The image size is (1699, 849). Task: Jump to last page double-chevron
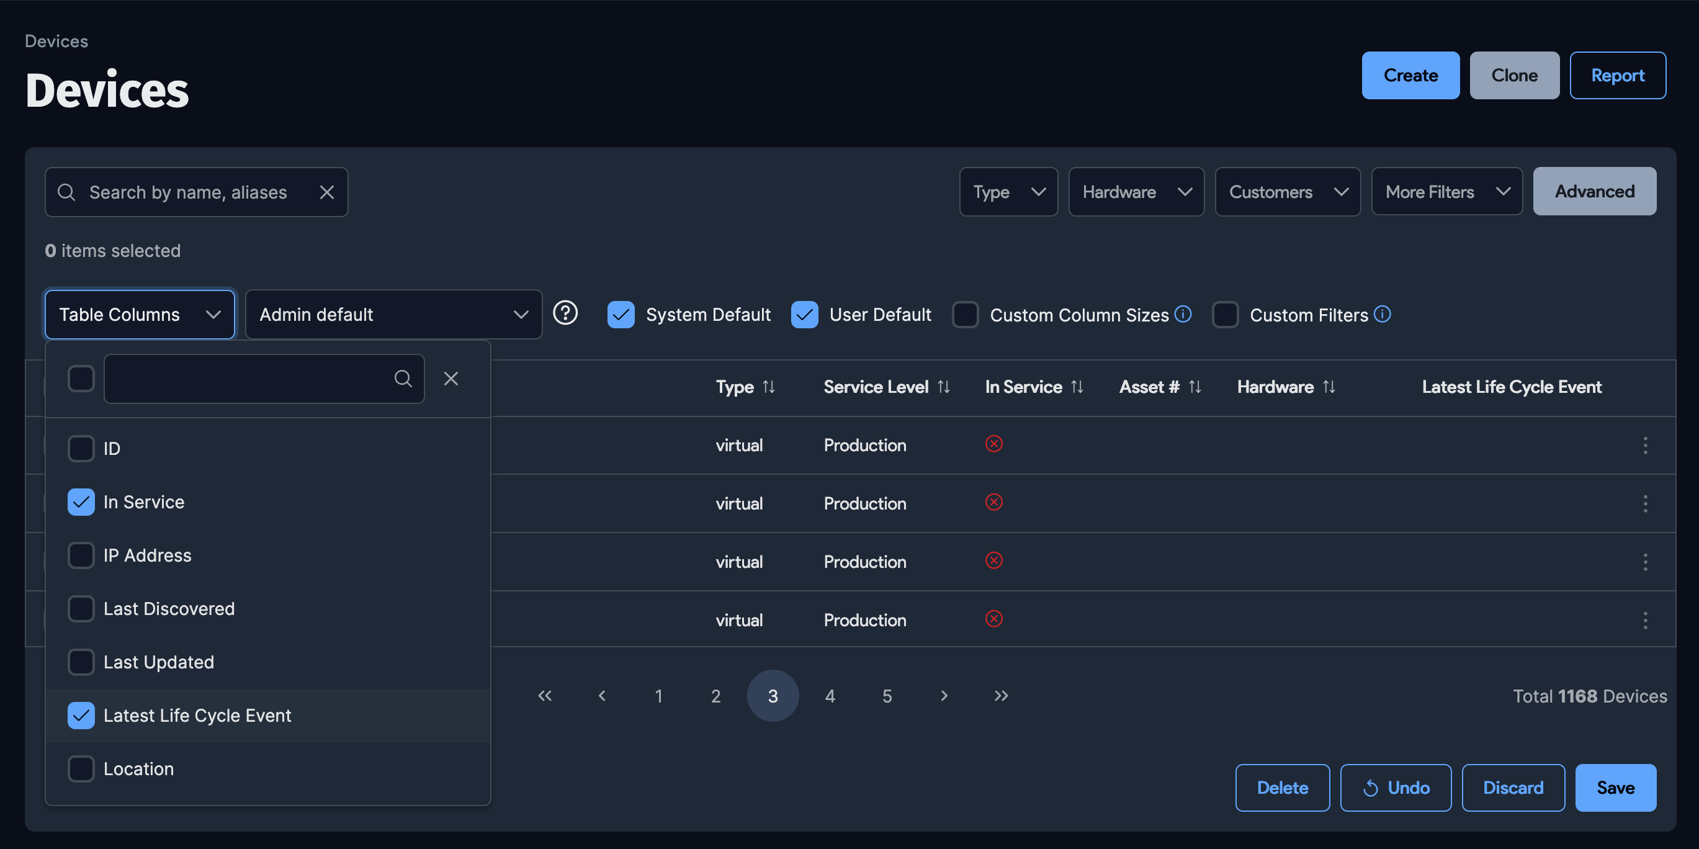tap(1000, 696)
